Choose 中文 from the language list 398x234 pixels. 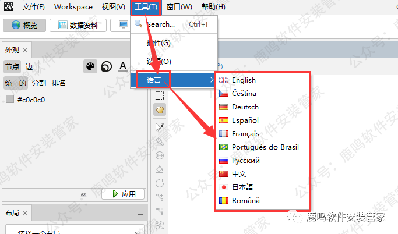(239, 173)
